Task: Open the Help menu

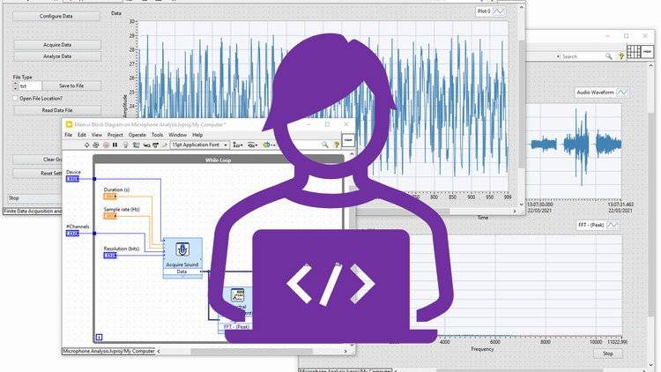Action: (x=197, y=135)
